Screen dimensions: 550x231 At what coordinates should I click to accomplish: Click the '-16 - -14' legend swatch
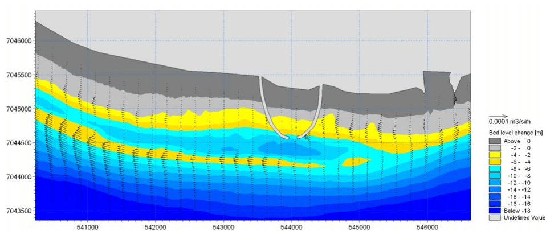(494, 197)
